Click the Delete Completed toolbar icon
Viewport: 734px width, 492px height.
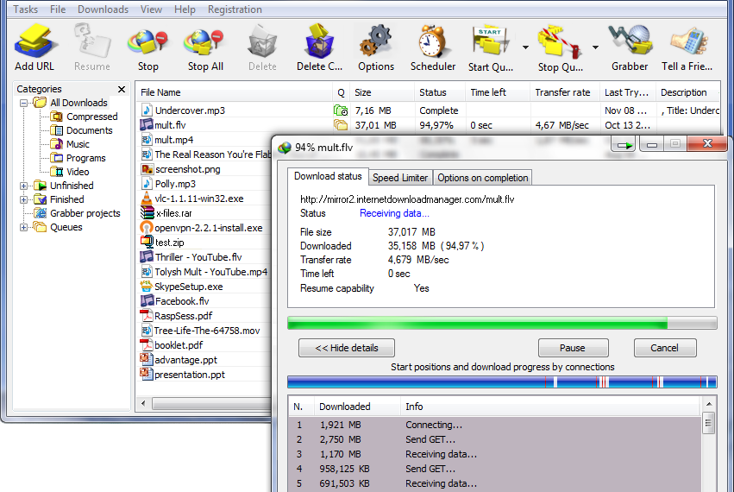319,43
